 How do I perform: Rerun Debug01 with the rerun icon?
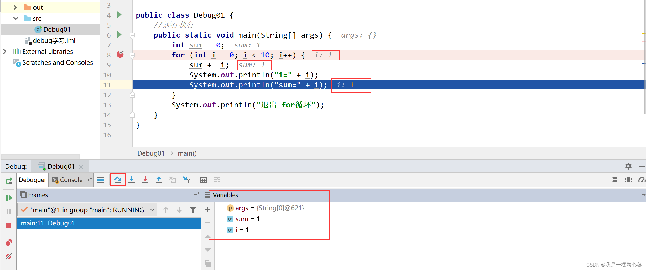[x=9, y=181]
